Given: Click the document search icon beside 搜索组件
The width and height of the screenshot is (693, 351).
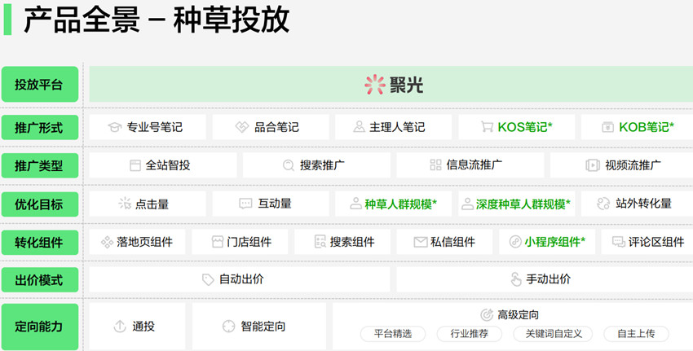Looking at the screenshot, I should point(320,242).
